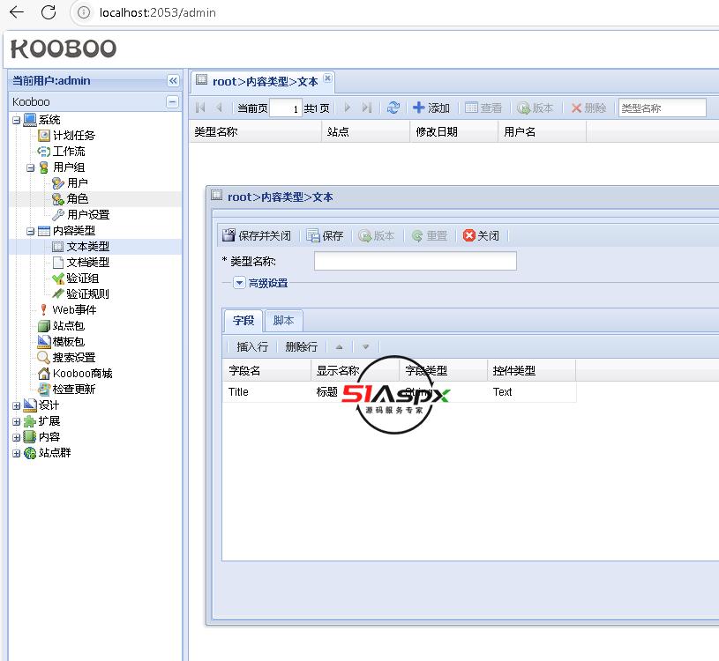
Task: Click the list toolbar 版本 button
Action: pyautogui.click(x=536, y=108)
